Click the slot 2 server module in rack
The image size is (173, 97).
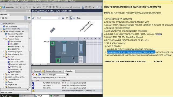81,52
